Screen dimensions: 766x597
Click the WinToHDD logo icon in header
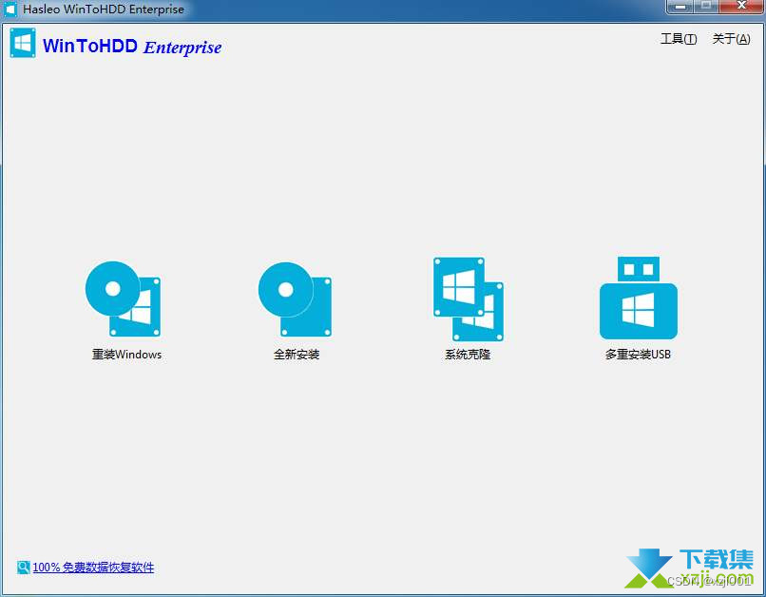pos(23,43)
